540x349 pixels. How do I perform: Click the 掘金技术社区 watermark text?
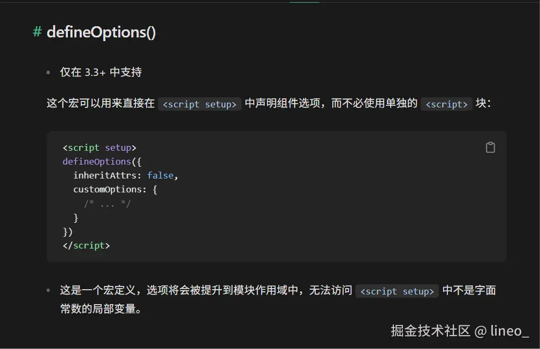[430, 331]
